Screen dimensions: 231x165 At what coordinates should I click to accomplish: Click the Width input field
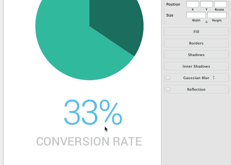(x=196, y=15)
